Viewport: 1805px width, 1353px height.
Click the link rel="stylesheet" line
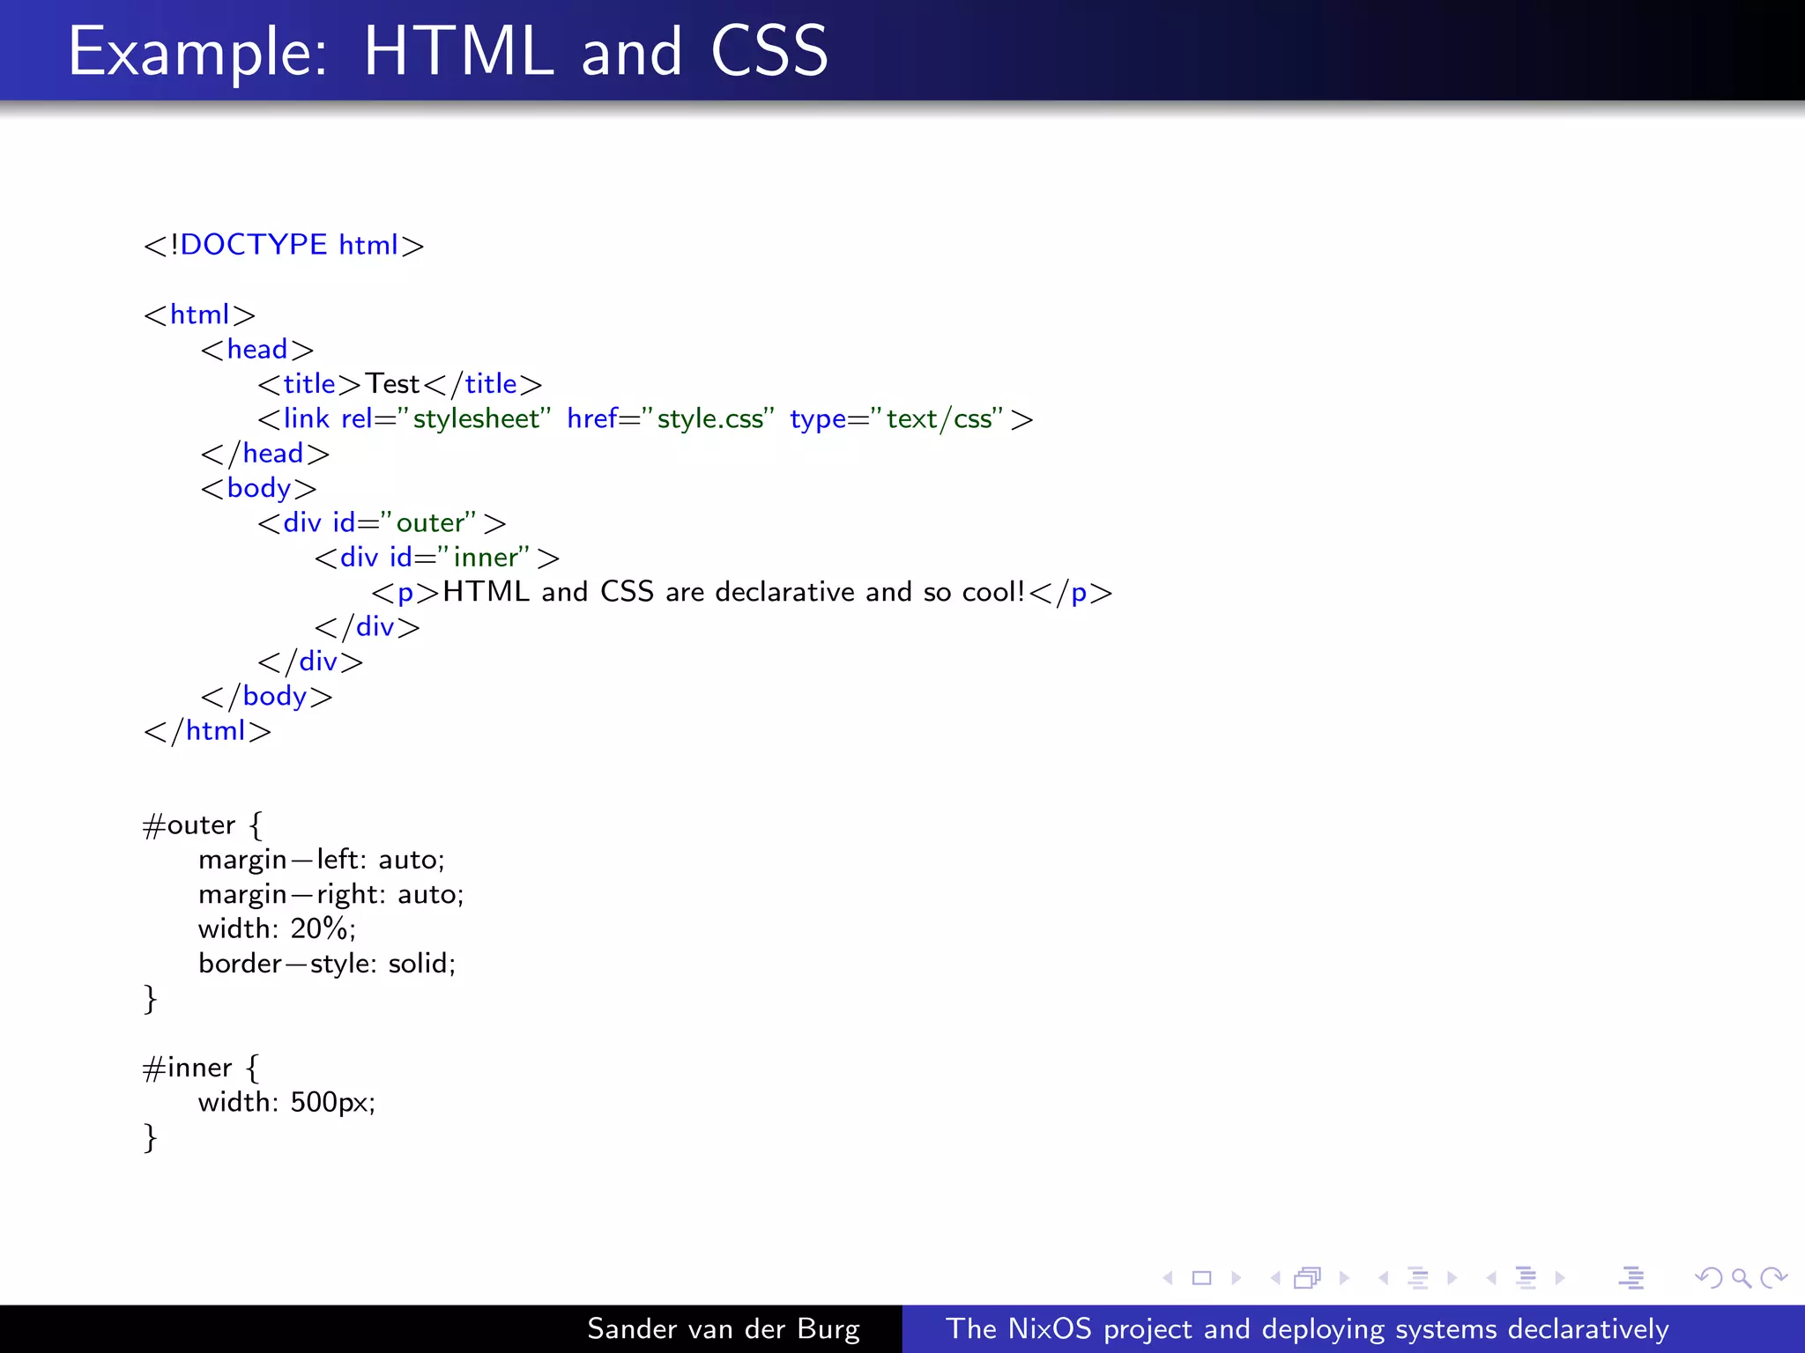(645, 418)
